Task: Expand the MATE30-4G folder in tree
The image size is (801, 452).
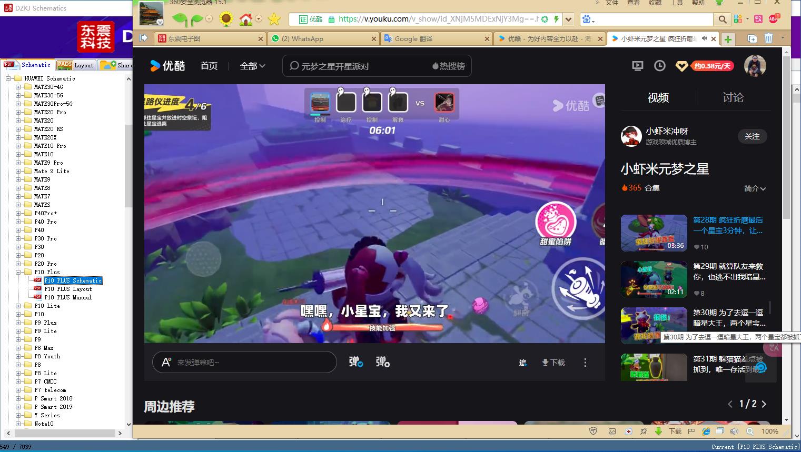Action: 18,87
